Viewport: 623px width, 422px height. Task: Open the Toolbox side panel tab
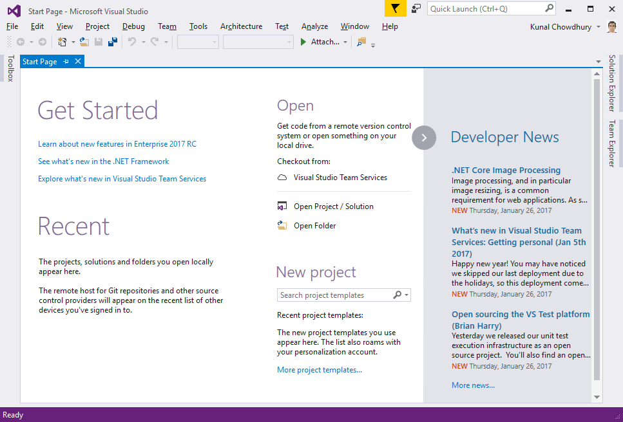pos(10,68)
